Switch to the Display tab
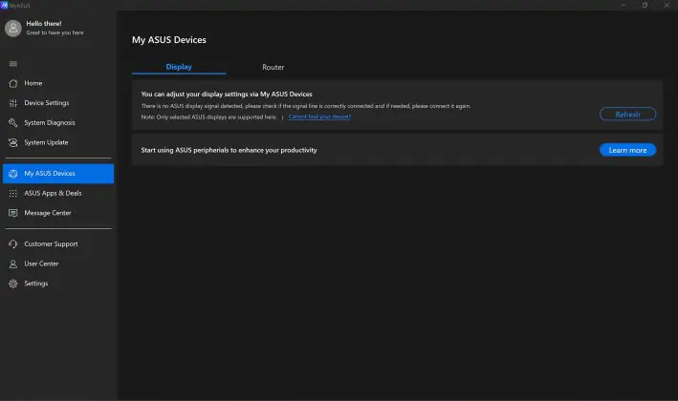Image resolution: width=678 pixels, height=401 pixels. coord(179,67)
